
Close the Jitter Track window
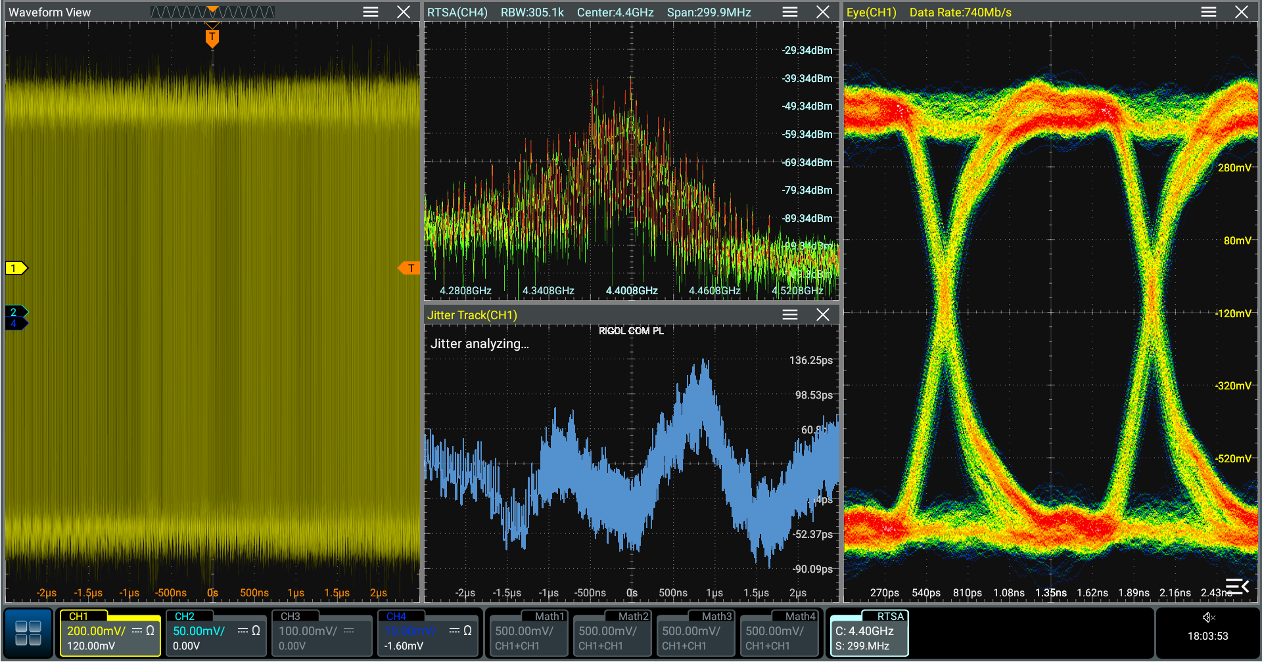pyautogui.click(x=823, y=315)
